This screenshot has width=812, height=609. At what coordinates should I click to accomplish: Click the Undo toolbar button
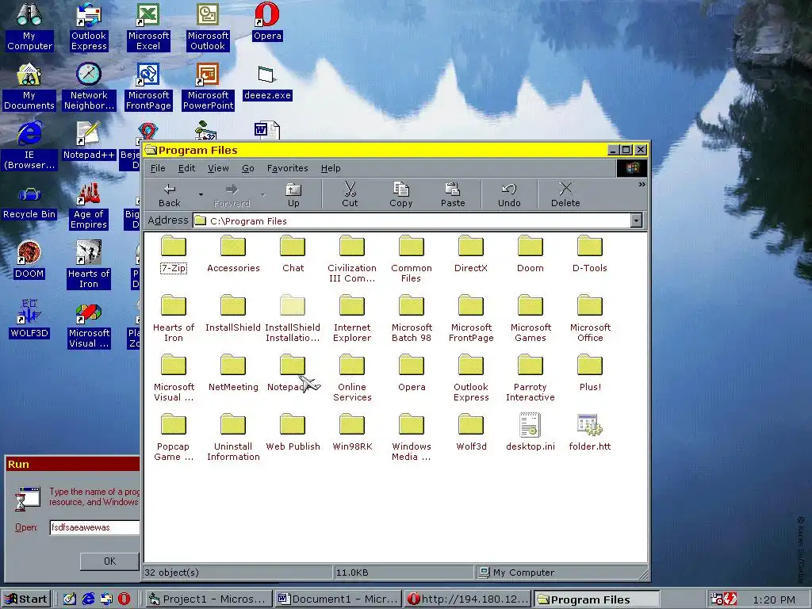click(x=509, y=195)
